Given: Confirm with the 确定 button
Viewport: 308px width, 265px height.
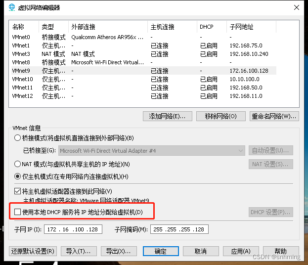Looking at the screenshot, I should coord(161,251).
